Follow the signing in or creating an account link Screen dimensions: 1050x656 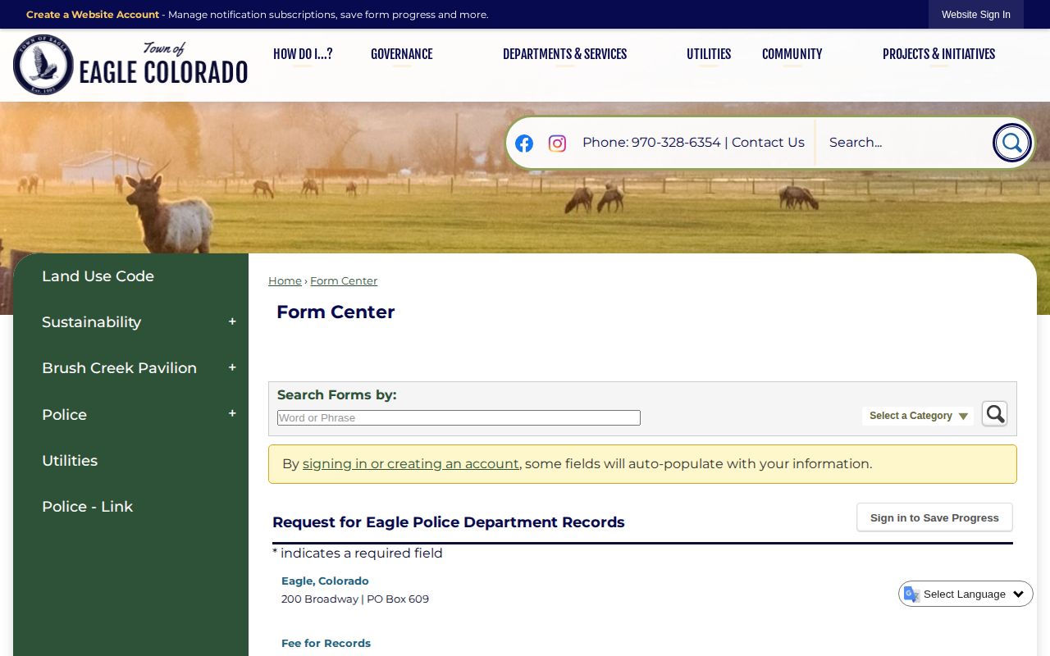pyautogui.click(x=411, y=464)
